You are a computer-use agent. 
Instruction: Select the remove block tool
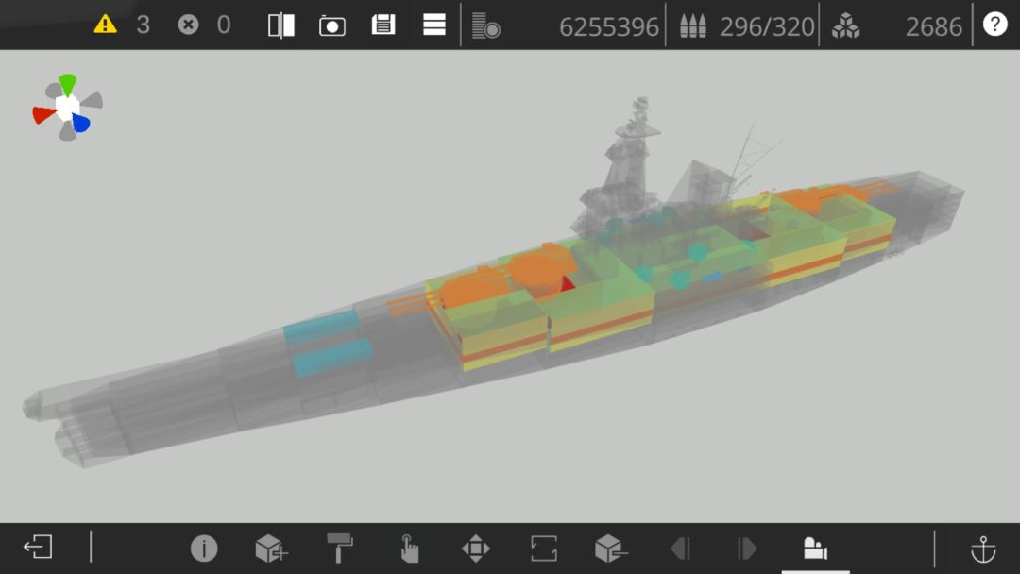611,548
